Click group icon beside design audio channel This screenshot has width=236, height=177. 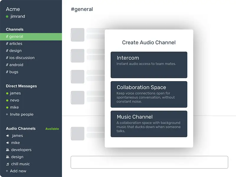click(x=7, y=157)
